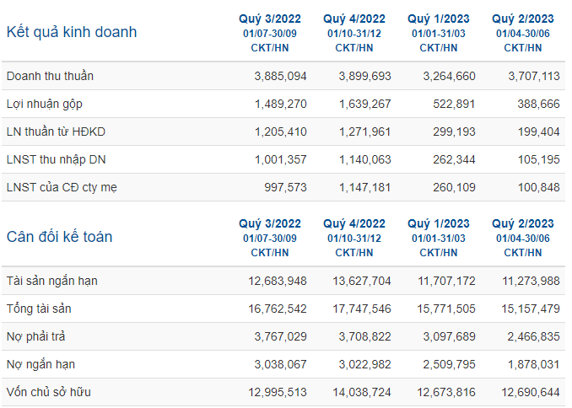The image size is (572, 408).
Task: Click the Doanh thu thuần row label
Action: [50, 76]
